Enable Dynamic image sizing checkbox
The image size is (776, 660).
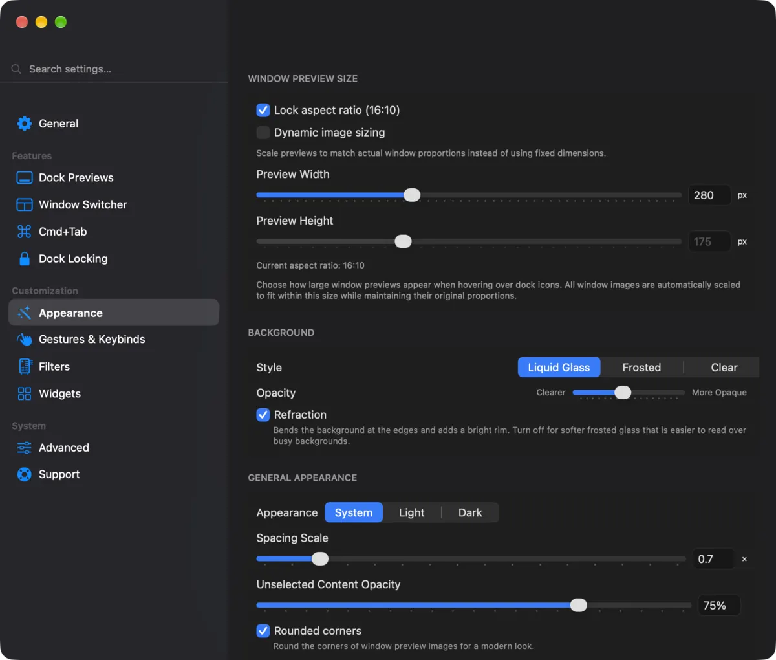(263, 133)
